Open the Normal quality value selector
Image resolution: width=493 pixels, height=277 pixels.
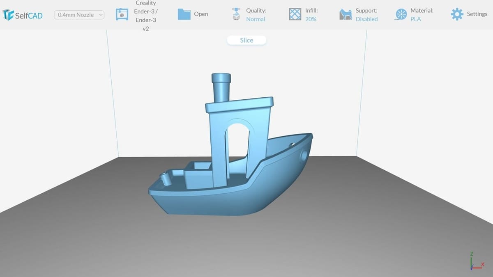[256, 19]
